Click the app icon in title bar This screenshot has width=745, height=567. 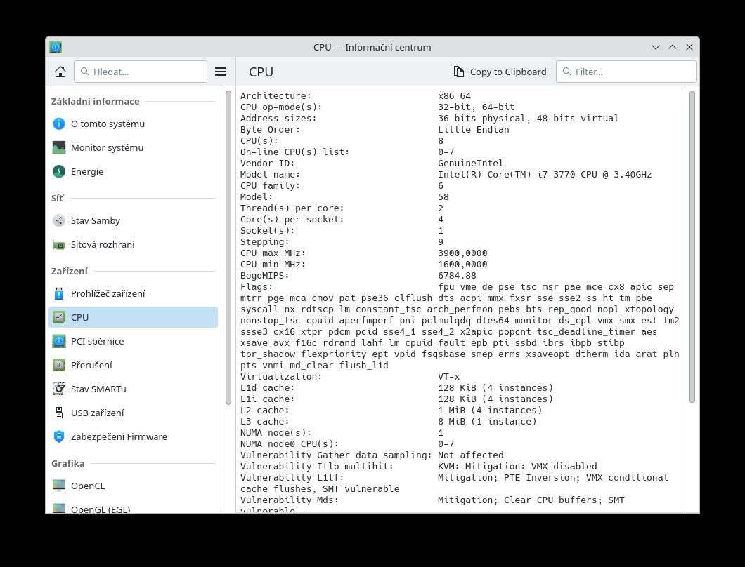click(56, 47)
